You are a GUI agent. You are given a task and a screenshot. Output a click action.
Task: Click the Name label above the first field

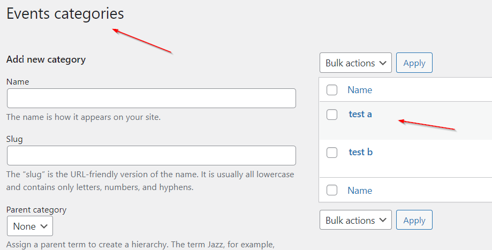tap(18, 82)
